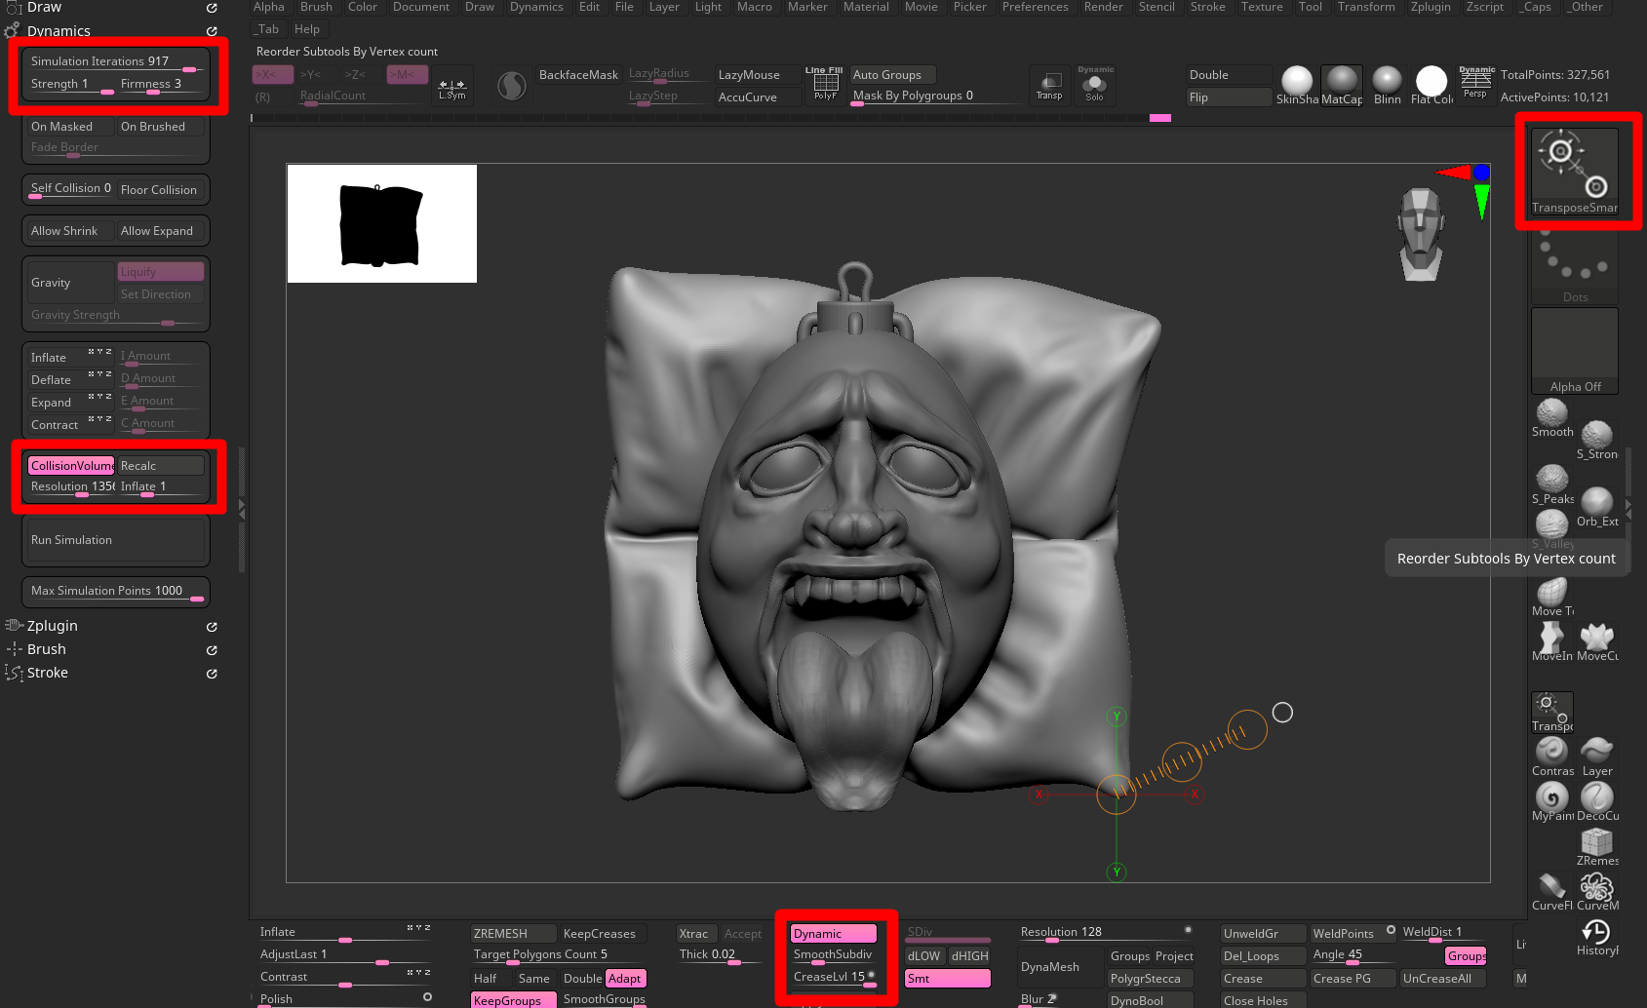Select the CurveFl brush
The width and height of the screenshot is (1647, 1008).
(x=1552, y=891)
